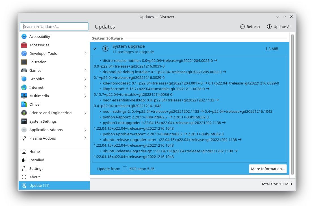312x206 pixels.
Task: Open the Education category label
Action: click(x=38, y=62)
